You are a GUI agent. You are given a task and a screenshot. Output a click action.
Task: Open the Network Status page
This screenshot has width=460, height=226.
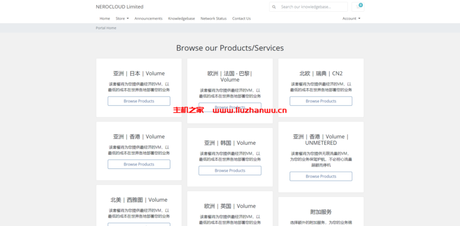click(213, 18)
